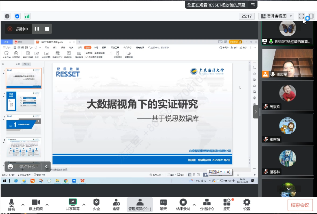This screenshot has width=317, height=214.
Task: Click the End Meeting (结束会议) button
Action: 300,205
